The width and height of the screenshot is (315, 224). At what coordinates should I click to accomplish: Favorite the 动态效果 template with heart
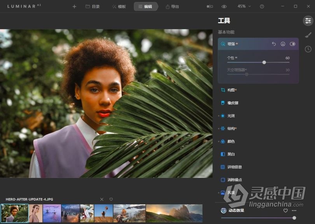pos(285,210)
